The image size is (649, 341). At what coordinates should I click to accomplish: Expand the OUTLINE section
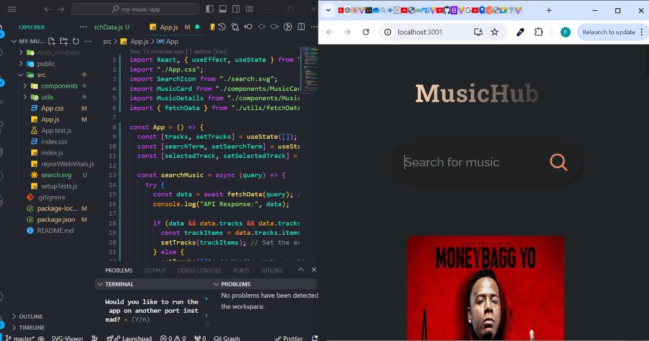coord(14,316)
